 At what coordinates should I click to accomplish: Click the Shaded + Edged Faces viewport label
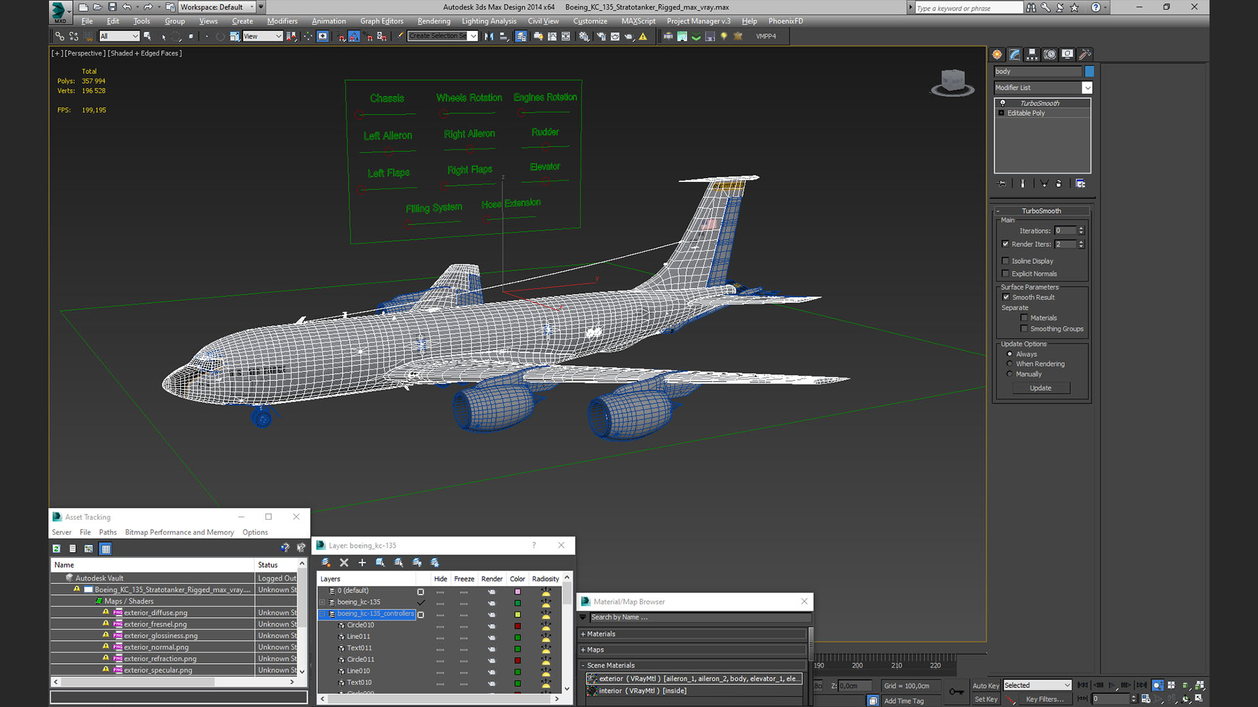coord(145,53)
